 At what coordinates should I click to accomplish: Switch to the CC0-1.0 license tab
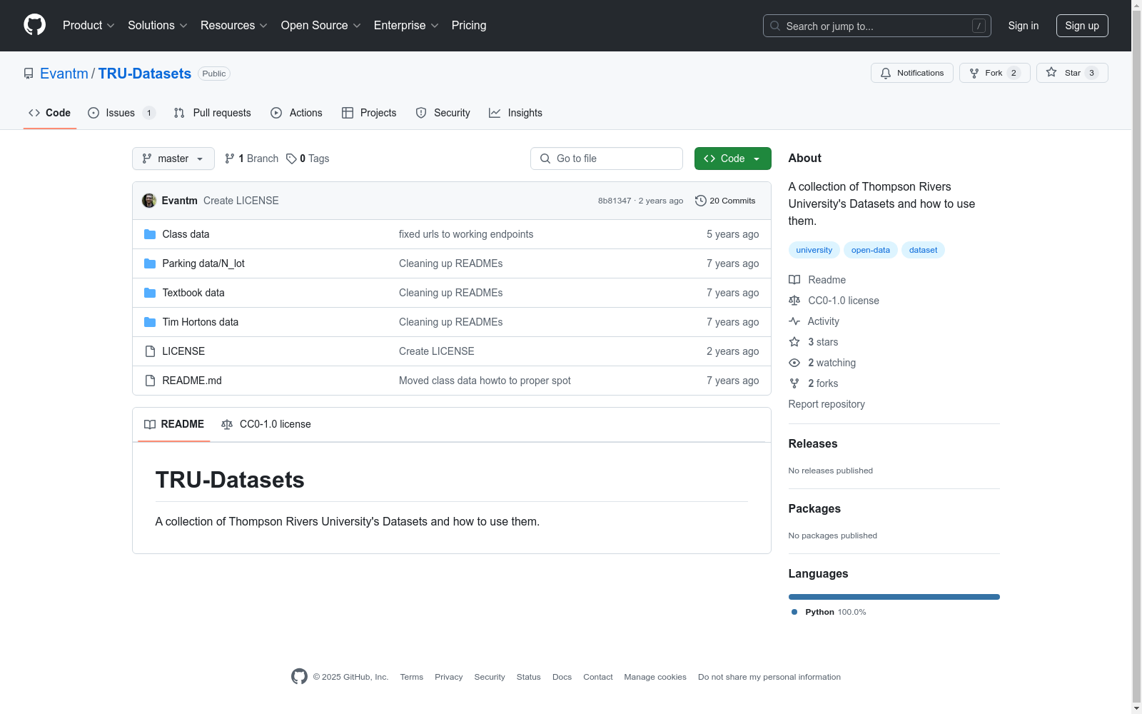(266, 424)
